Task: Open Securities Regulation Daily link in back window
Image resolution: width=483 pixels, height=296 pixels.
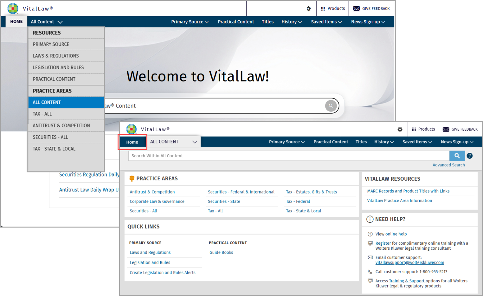Action: coord(89,175)
